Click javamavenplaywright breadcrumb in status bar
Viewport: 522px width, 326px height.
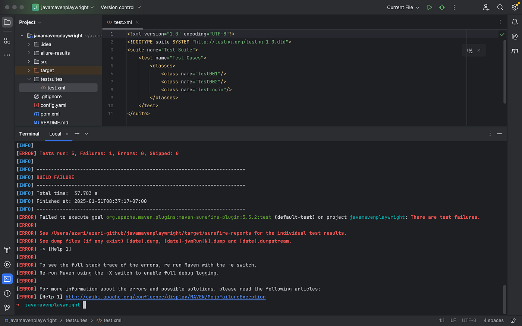[31, 320]
